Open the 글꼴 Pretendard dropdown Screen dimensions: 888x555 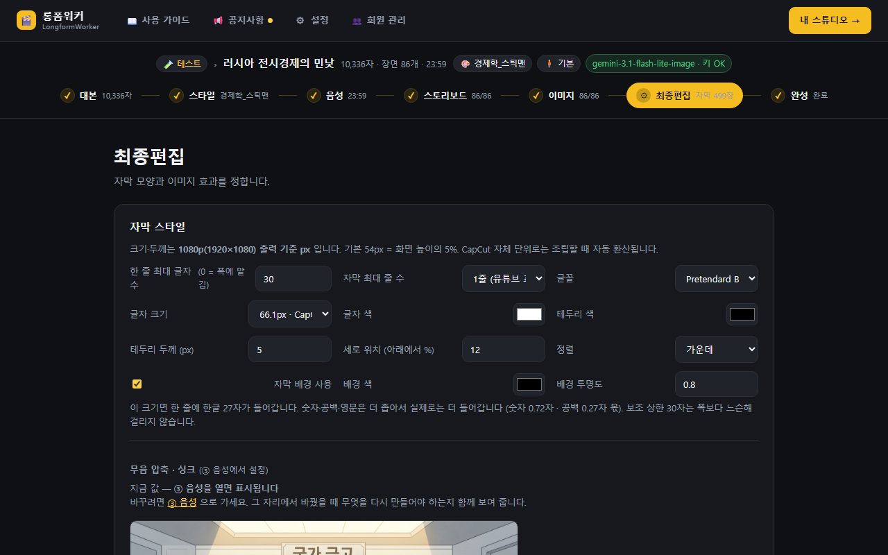coord(717,279)
